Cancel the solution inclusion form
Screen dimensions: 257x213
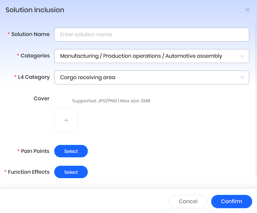point(188,201)
